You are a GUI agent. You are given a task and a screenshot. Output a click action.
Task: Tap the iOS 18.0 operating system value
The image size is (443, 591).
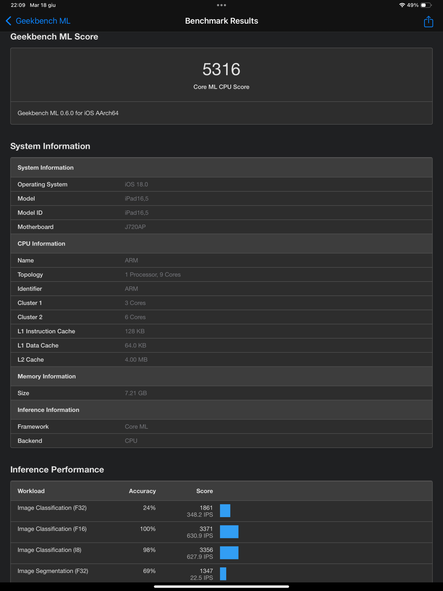[136, 184]
